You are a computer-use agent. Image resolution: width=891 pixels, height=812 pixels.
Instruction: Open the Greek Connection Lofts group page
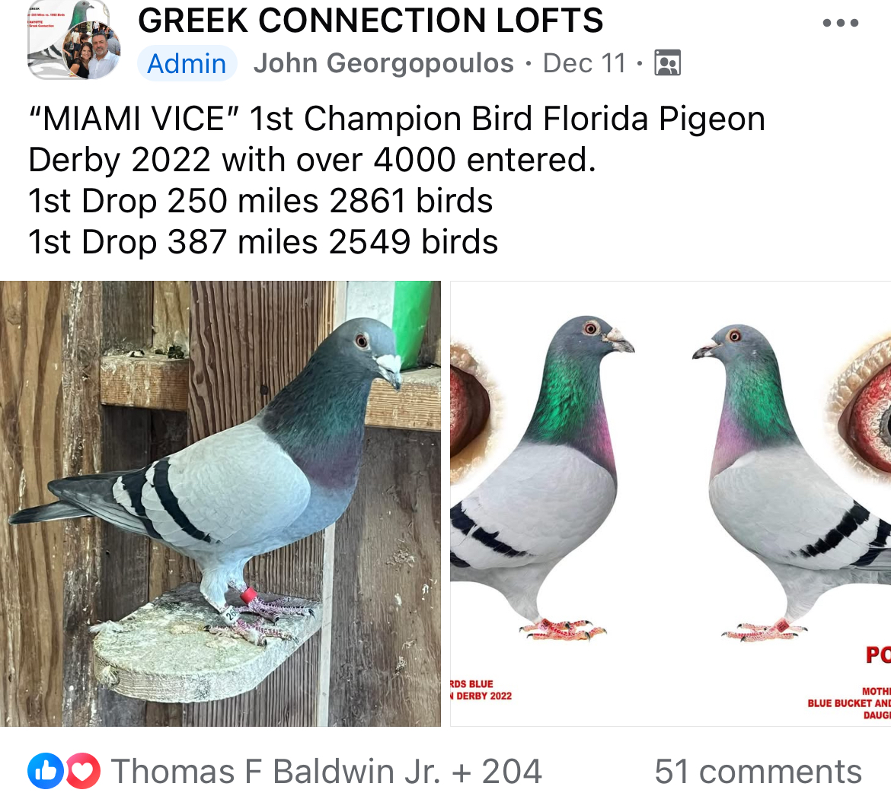pos(371,21)
